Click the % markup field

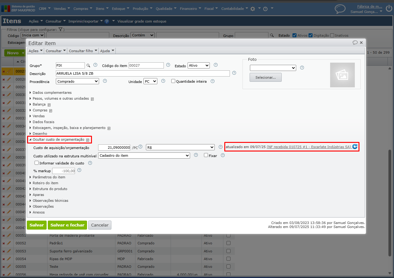click(64, 171)
